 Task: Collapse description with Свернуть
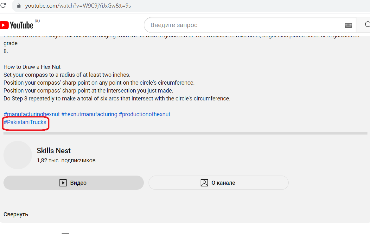coord(16,214)
